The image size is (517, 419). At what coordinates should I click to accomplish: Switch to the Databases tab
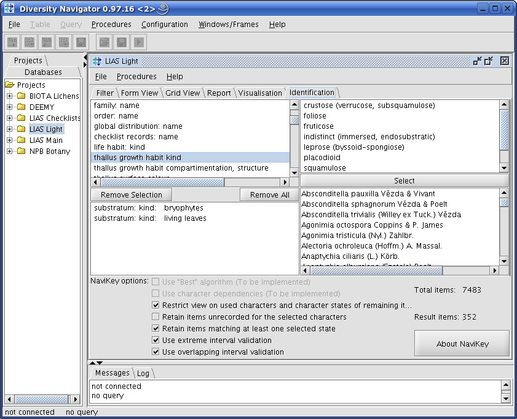click(43, 72)
